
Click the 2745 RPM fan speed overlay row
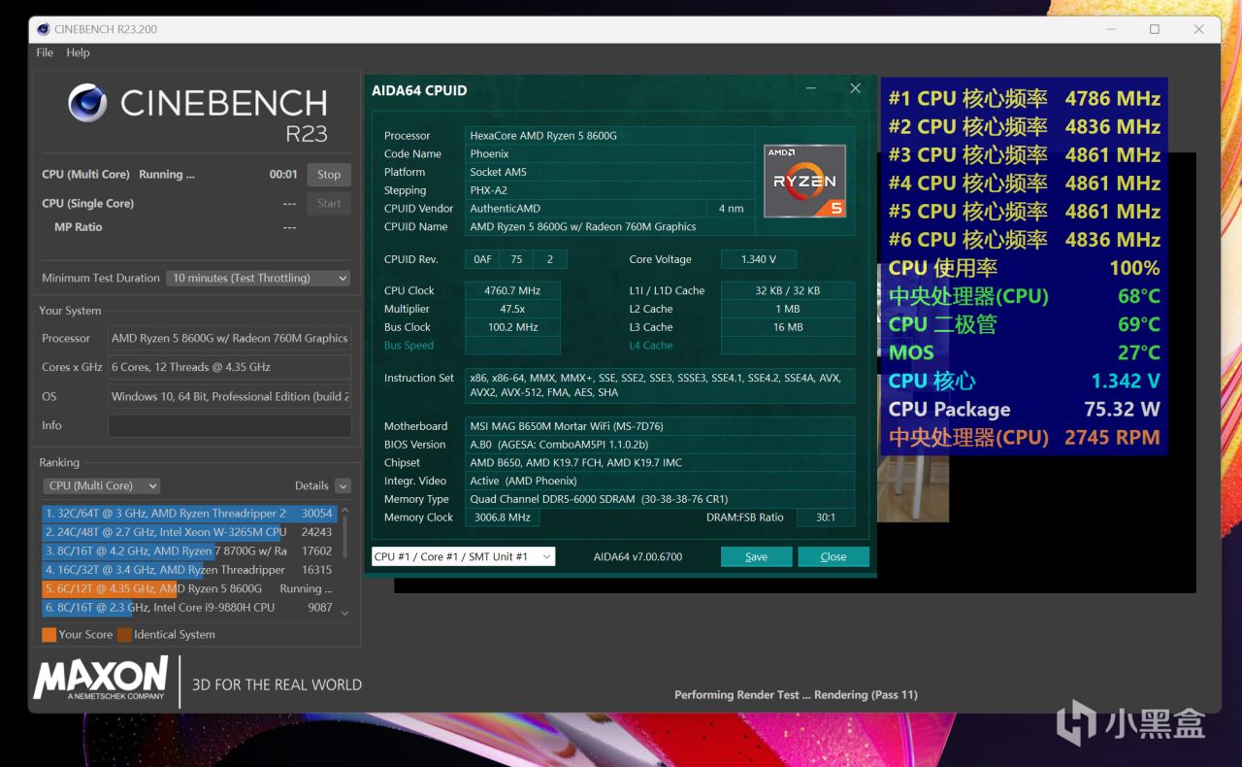pos(1025,437)
